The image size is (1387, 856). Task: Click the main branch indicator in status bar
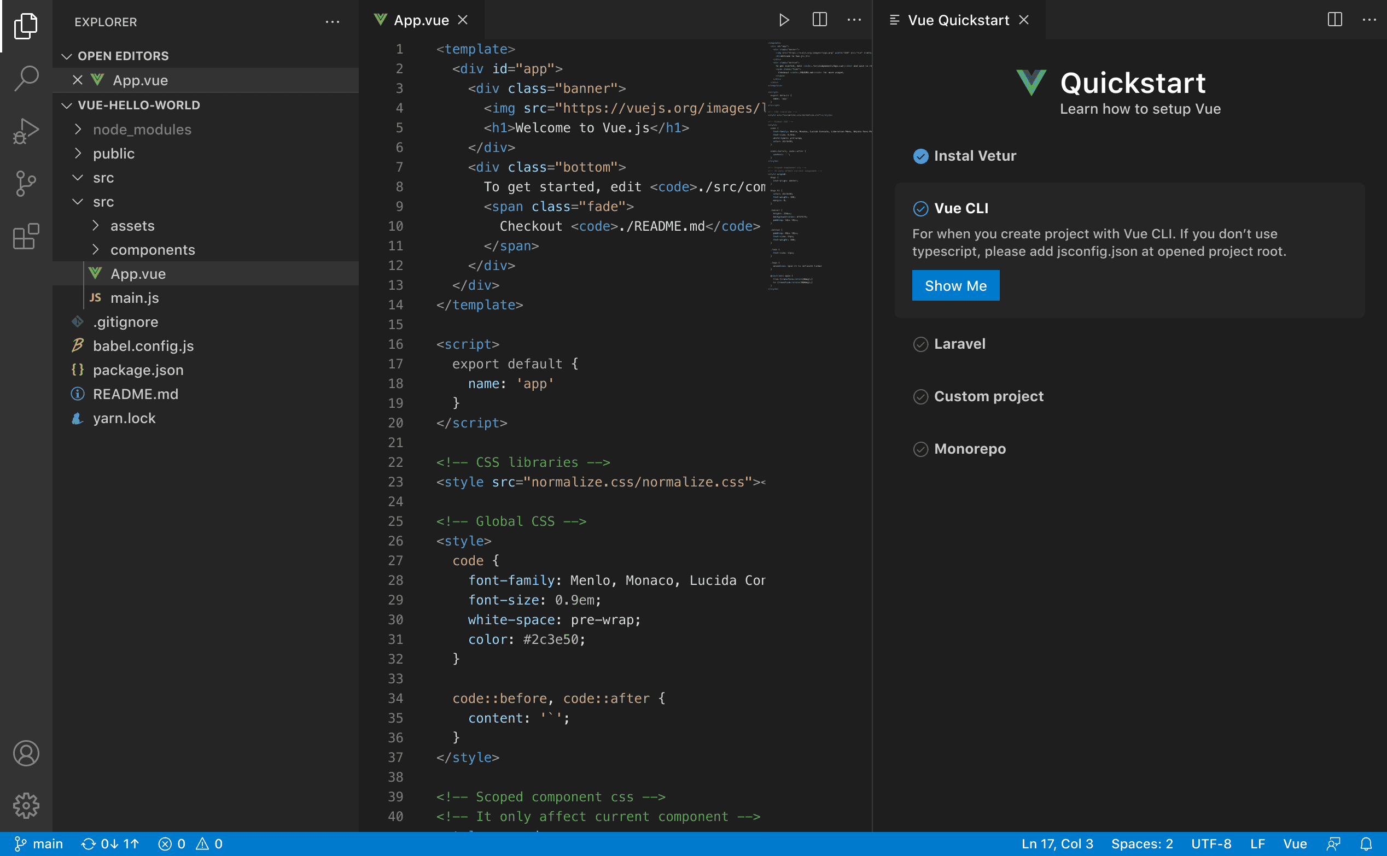tap(38, 843)
